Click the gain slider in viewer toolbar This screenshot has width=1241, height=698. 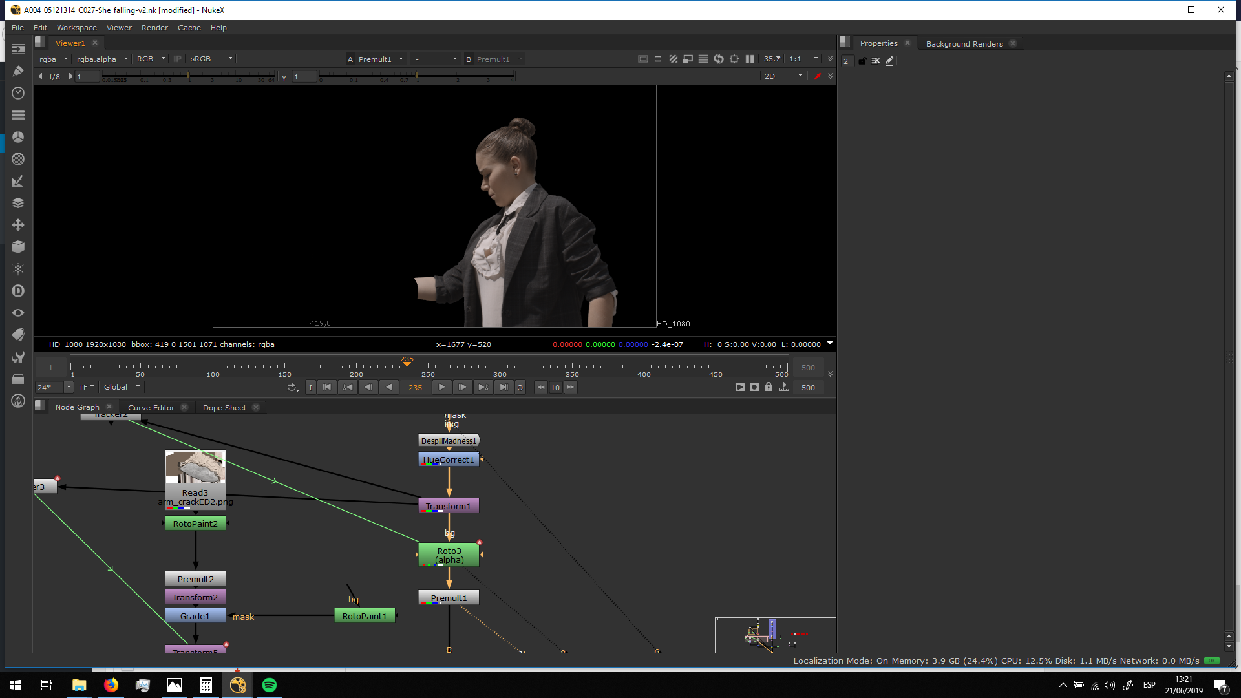click(187, 76)
